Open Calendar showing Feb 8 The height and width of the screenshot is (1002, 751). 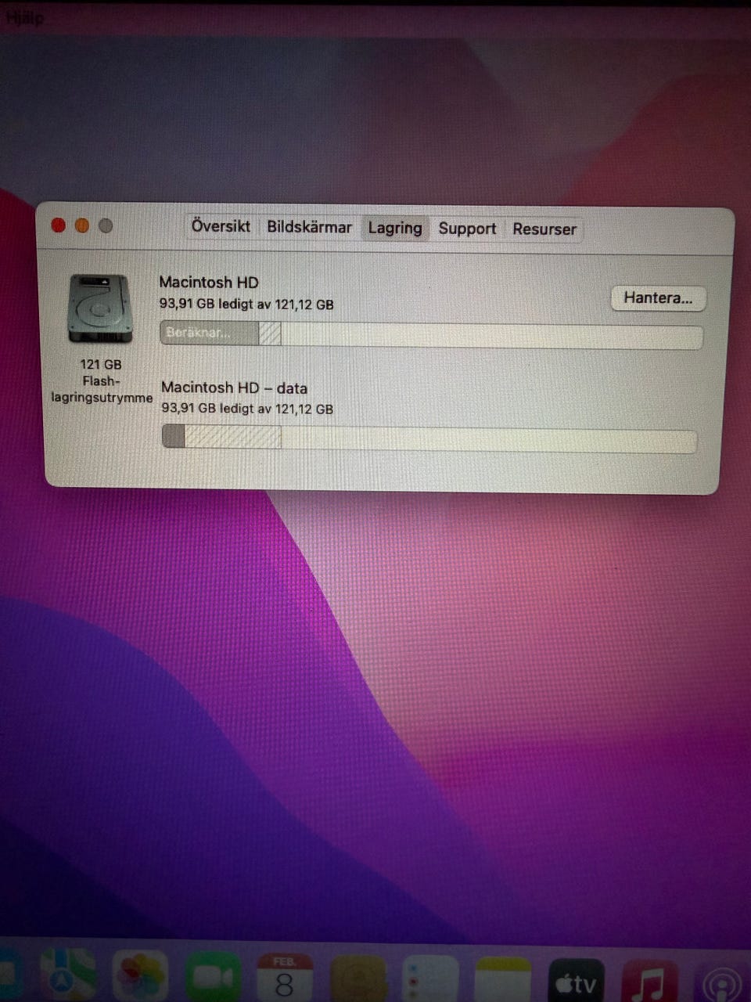(x=285, y=977)
